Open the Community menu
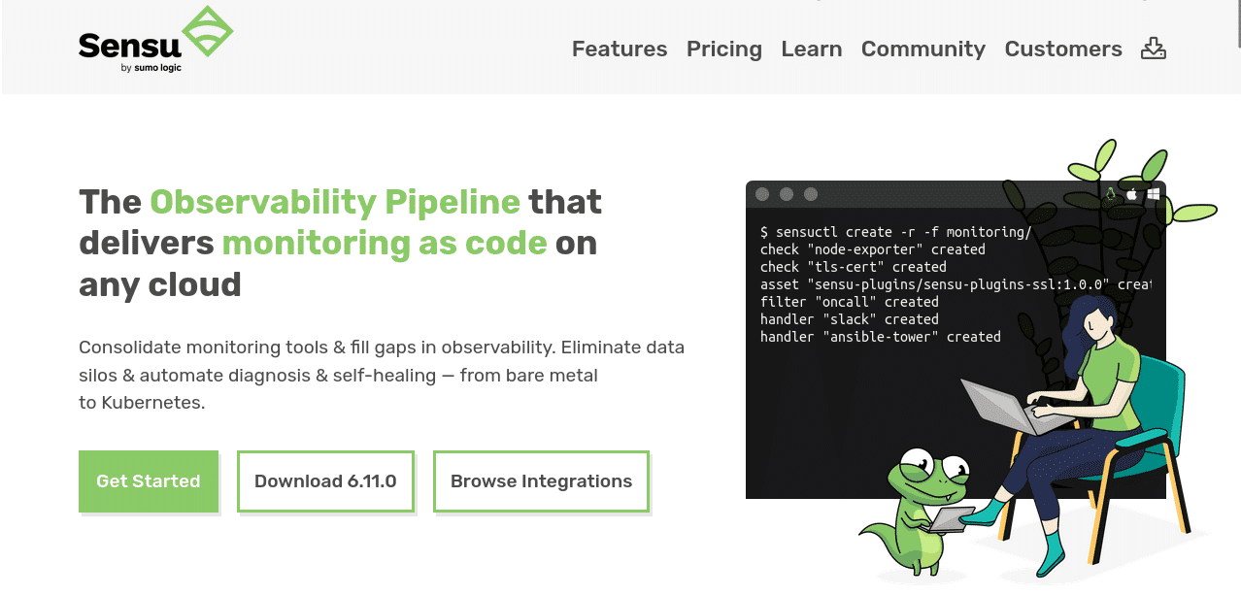The width and height of the screenshot is (1241, 596). pos(923,50)
